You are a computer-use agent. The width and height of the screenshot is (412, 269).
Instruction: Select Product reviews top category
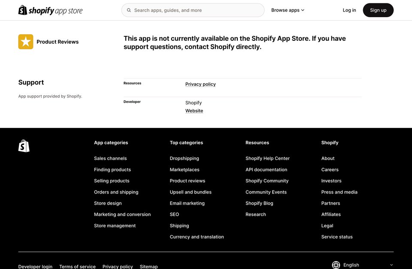188,181
